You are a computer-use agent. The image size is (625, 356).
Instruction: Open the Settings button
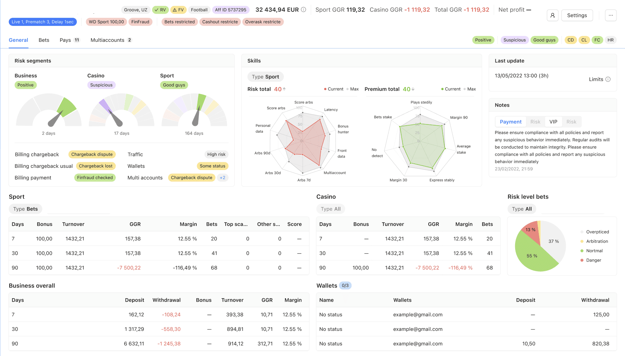point(577,15)
